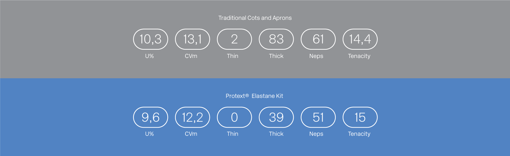
Task: Click the Protext Thin value 0
Action: click(x=234, y=117)
